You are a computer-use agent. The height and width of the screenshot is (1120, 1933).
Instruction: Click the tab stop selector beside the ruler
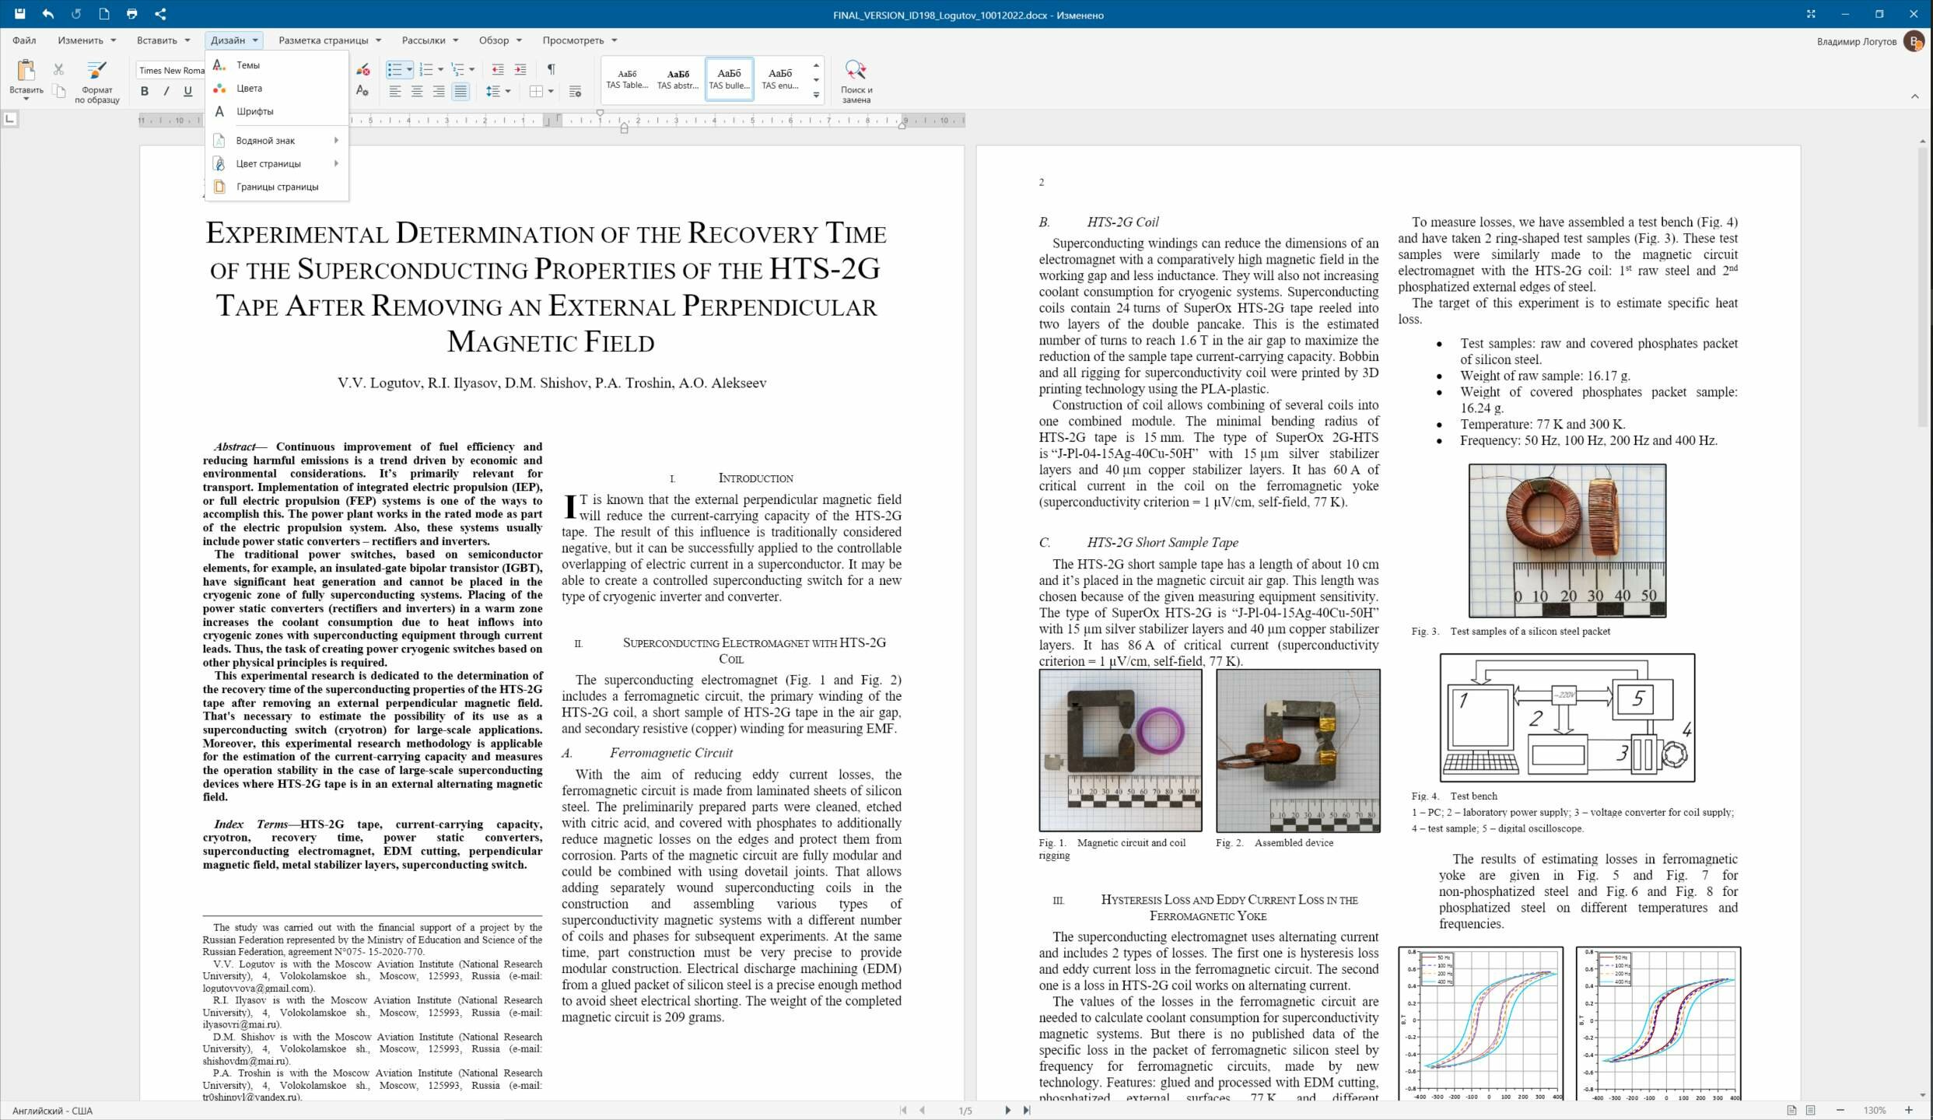10,119
